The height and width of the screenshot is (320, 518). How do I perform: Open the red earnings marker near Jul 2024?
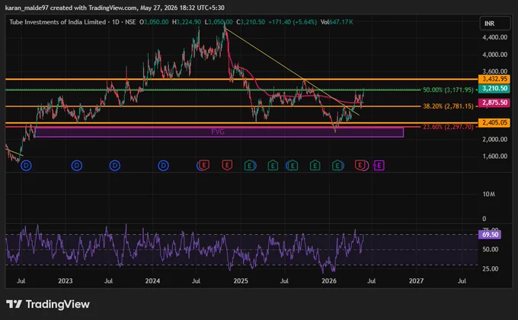coord(204,165)
